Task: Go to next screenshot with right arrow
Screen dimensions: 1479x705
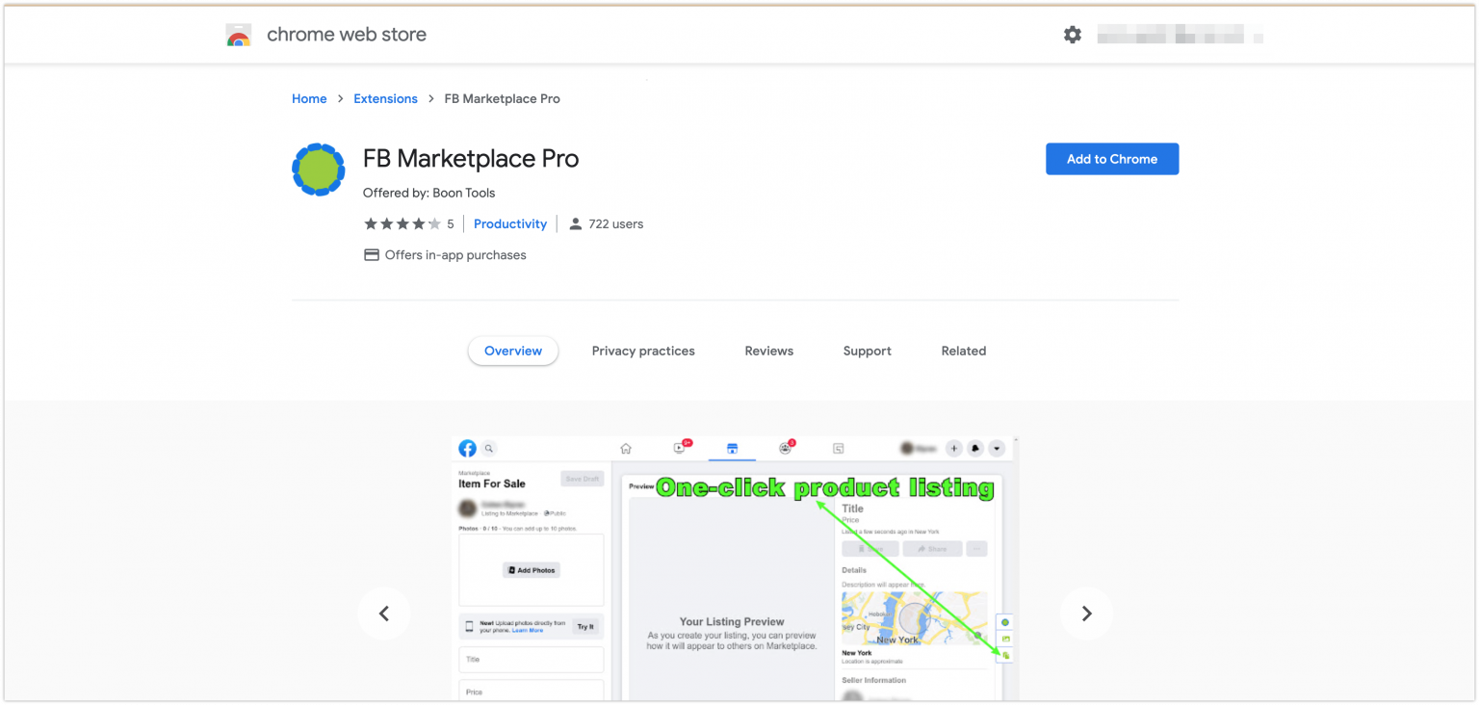Action: click(1086, 614)
